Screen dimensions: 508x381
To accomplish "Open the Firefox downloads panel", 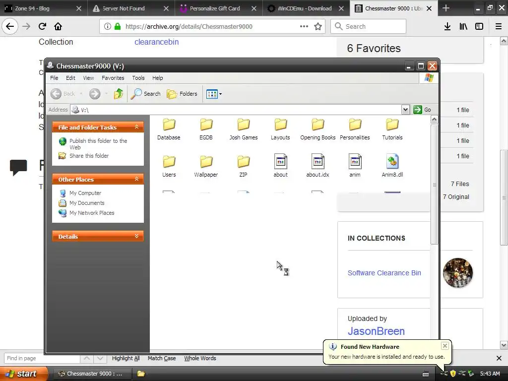I will 447,27.
